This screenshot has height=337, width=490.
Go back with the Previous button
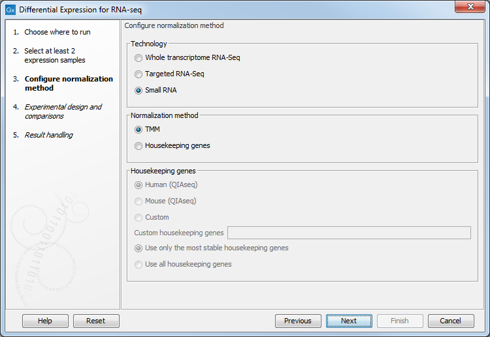pyautogui.click(x=298, y=321)
